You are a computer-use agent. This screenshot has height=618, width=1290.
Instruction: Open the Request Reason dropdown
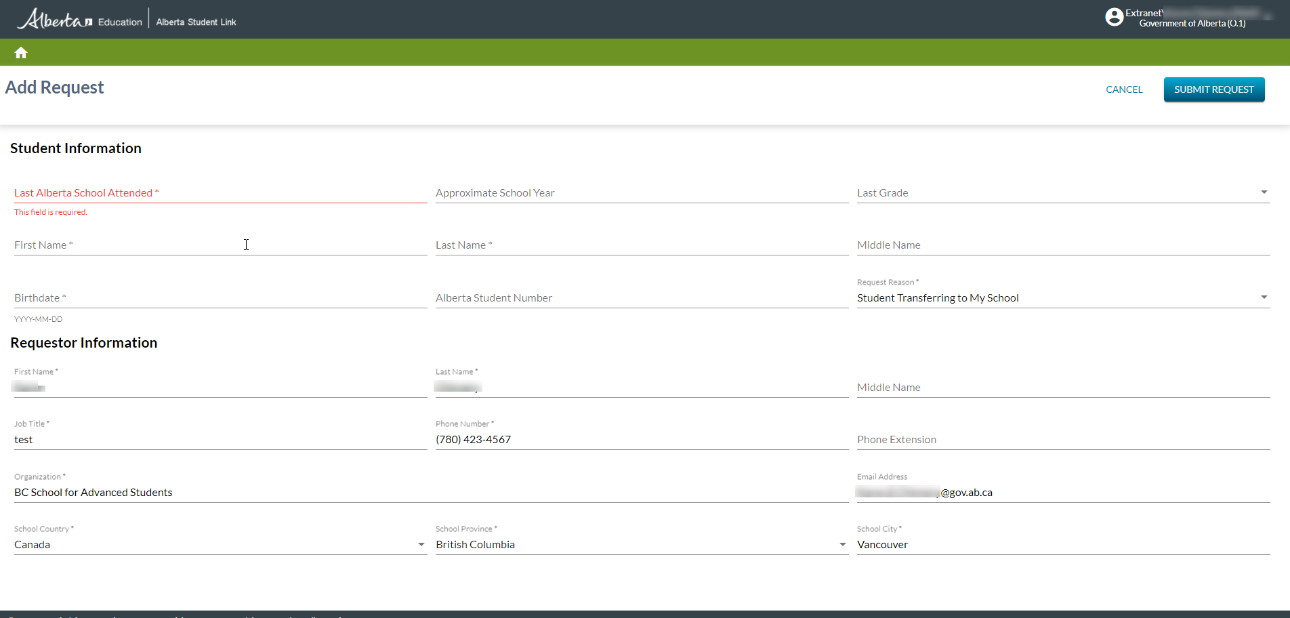(x=1264, y=297)
